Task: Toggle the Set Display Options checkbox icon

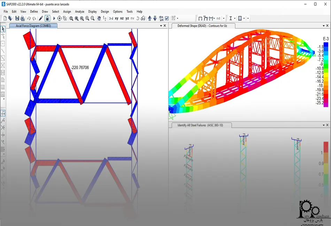Action: tap(167, 18)
